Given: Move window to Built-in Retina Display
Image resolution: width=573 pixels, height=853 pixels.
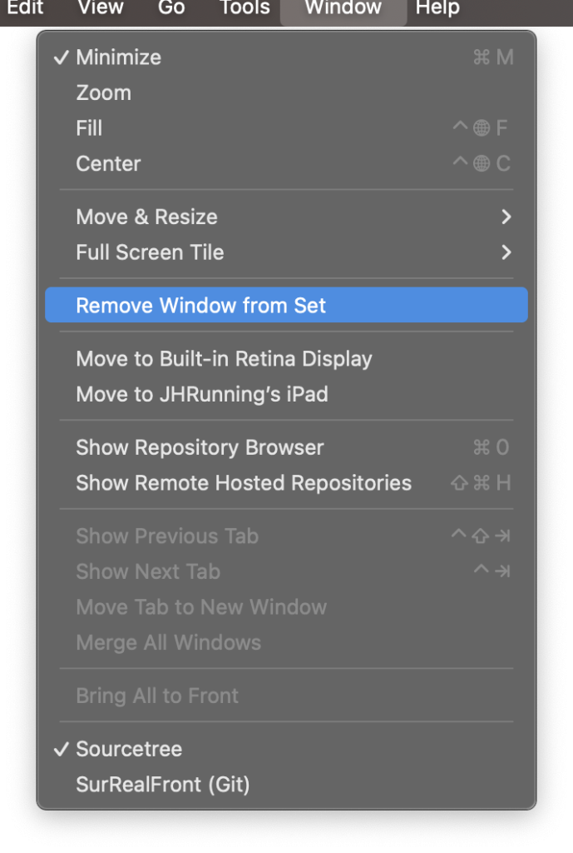Looking at the screenshot, I should [x=286, y=358].
